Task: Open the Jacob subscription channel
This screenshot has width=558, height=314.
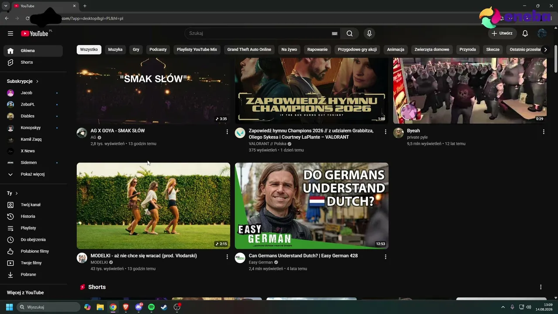Action: pyautogui.click(x=33, y=93)
